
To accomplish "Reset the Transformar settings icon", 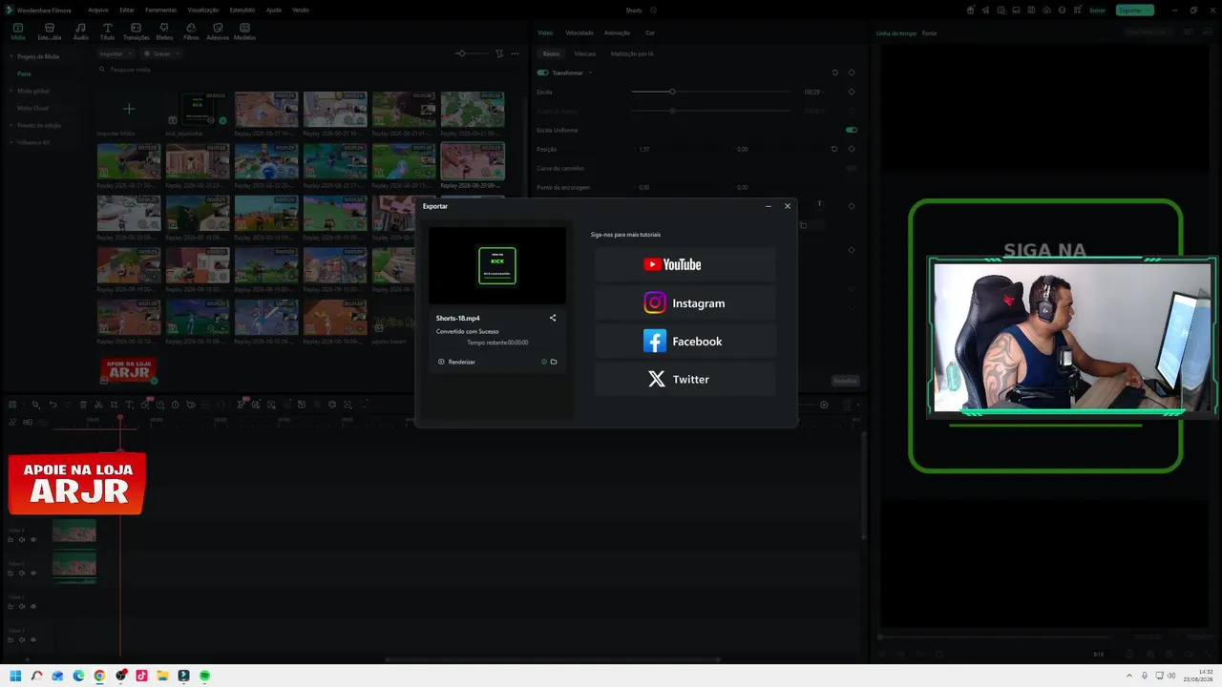I will coord(834,73).
